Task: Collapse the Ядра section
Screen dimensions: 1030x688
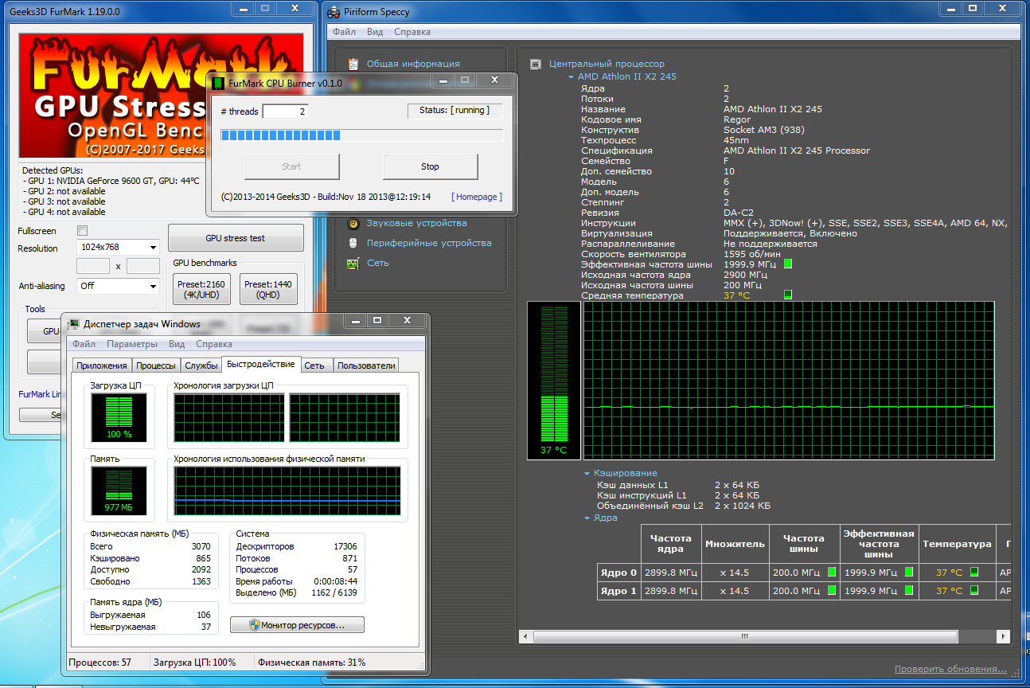Action: (587, 518)
